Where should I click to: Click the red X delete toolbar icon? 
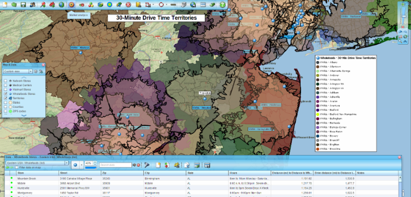pos(128,5)
